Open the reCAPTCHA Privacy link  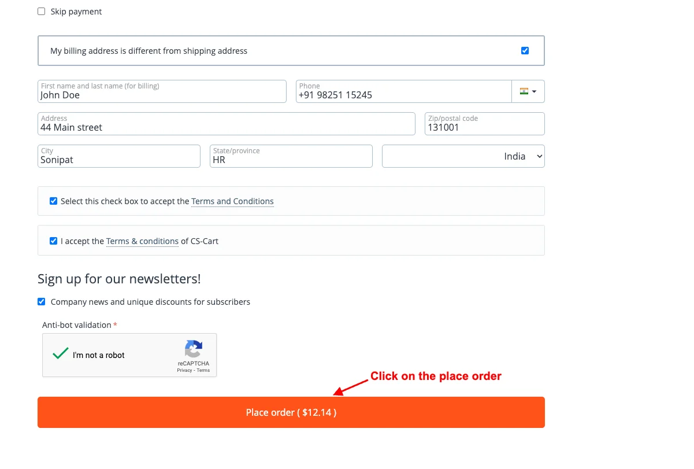coord(185,370)
